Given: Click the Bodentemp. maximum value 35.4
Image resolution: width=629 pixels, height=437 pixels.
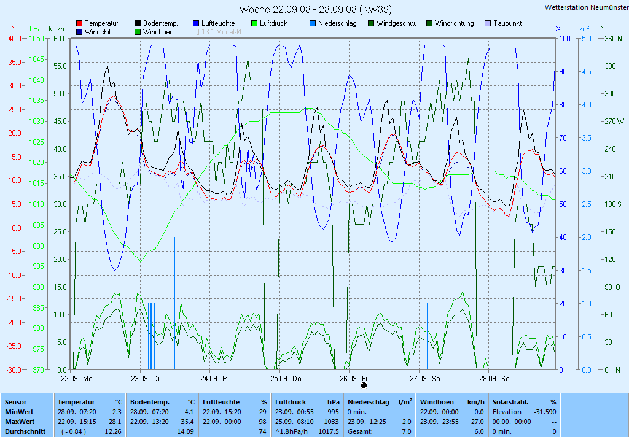Looking at the screenshot, I should pyautogui.click(x=188, y=422).
